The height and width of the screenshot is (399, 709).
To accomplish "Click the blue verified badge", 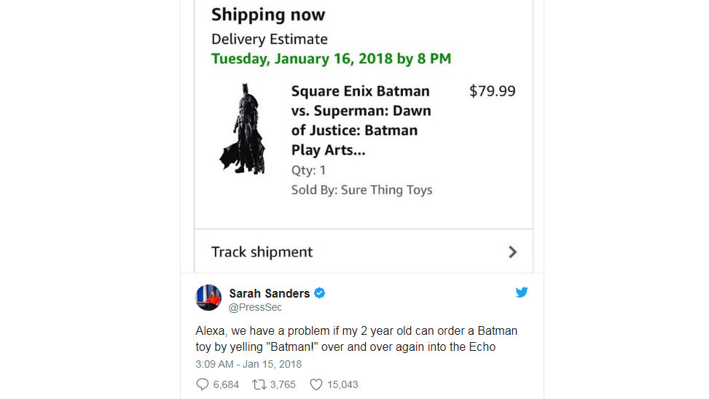I will tap(319, 293).
